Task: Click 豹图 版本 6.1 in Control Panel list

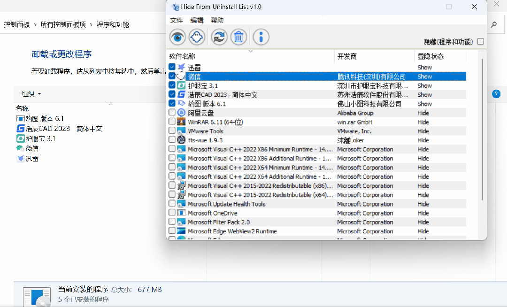Action: 45,119
